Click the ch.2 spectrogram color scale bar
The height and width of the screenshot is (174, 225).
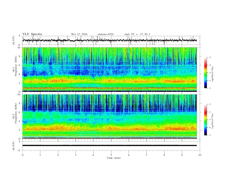(x=205, y=120)
